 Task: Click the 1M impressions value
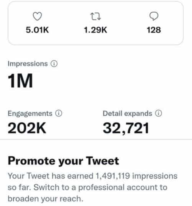click(x=20, y=81)
